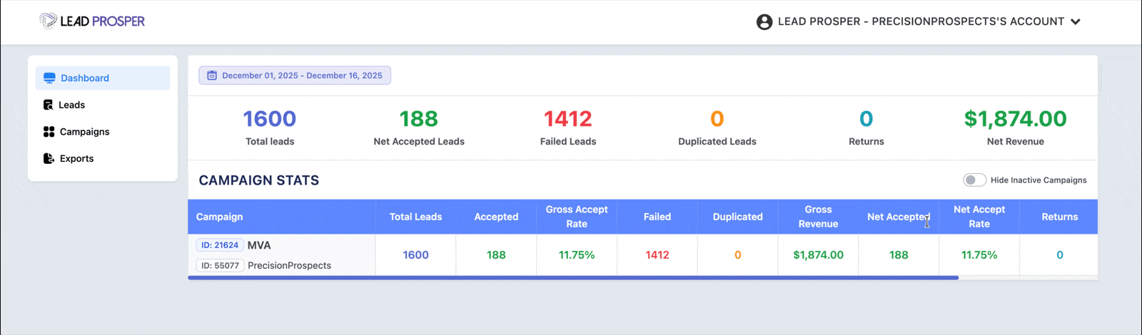The width and height of the screenshot is (1142, 335).
Task: Open the Leads sidebar item
Action: point(103,105)
